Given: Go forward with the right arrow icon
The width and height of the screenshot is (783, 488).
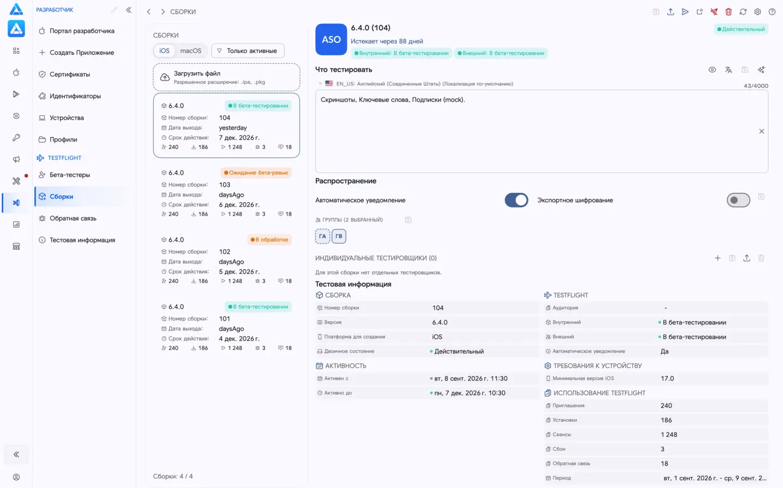Looking at the screenshot, I should click(x=163, y=11).
